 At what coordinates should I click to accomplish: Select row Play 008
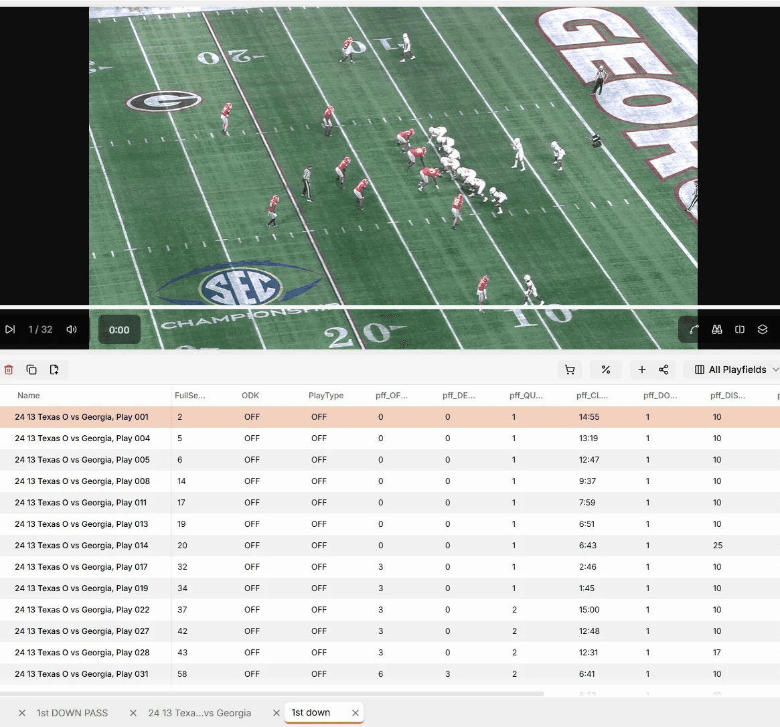(x=390, y=481)
